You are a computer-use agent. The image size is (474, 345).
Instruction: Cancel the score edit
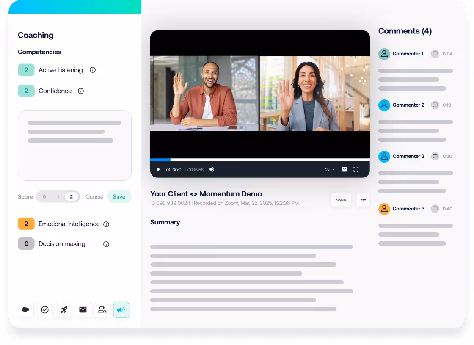tap(94, 196)
